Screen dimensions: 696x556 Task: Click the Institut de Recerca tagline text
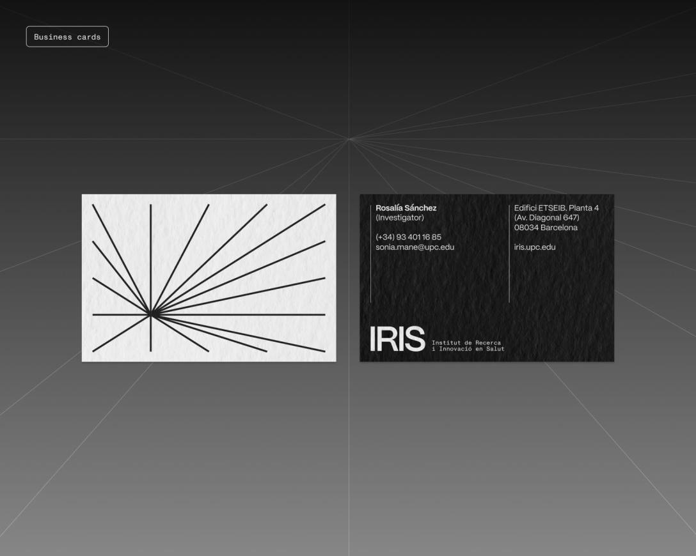pyautogui.click(x=466, y=343)
